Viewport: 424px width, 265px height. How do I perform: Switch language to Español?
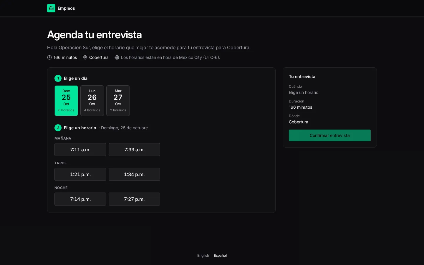pos(220,256)
